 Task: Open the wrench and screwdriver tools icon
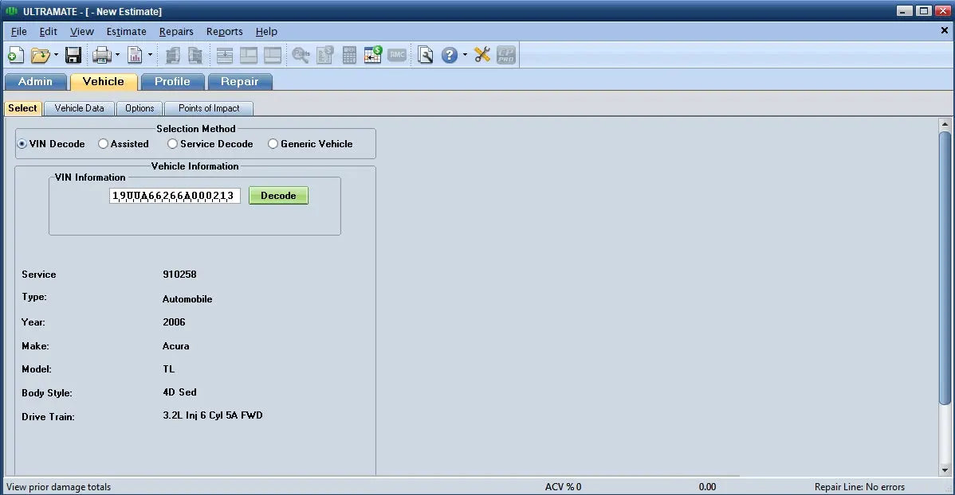(x=482, y=55)
